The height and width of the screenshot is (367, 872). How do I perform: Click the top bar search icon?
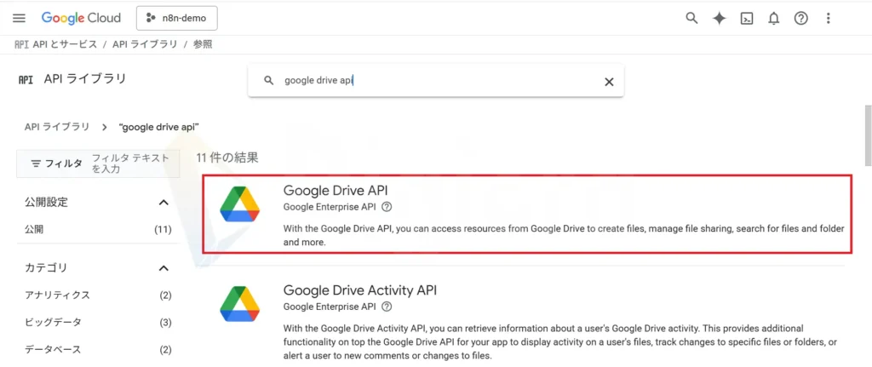click(691, 19)
